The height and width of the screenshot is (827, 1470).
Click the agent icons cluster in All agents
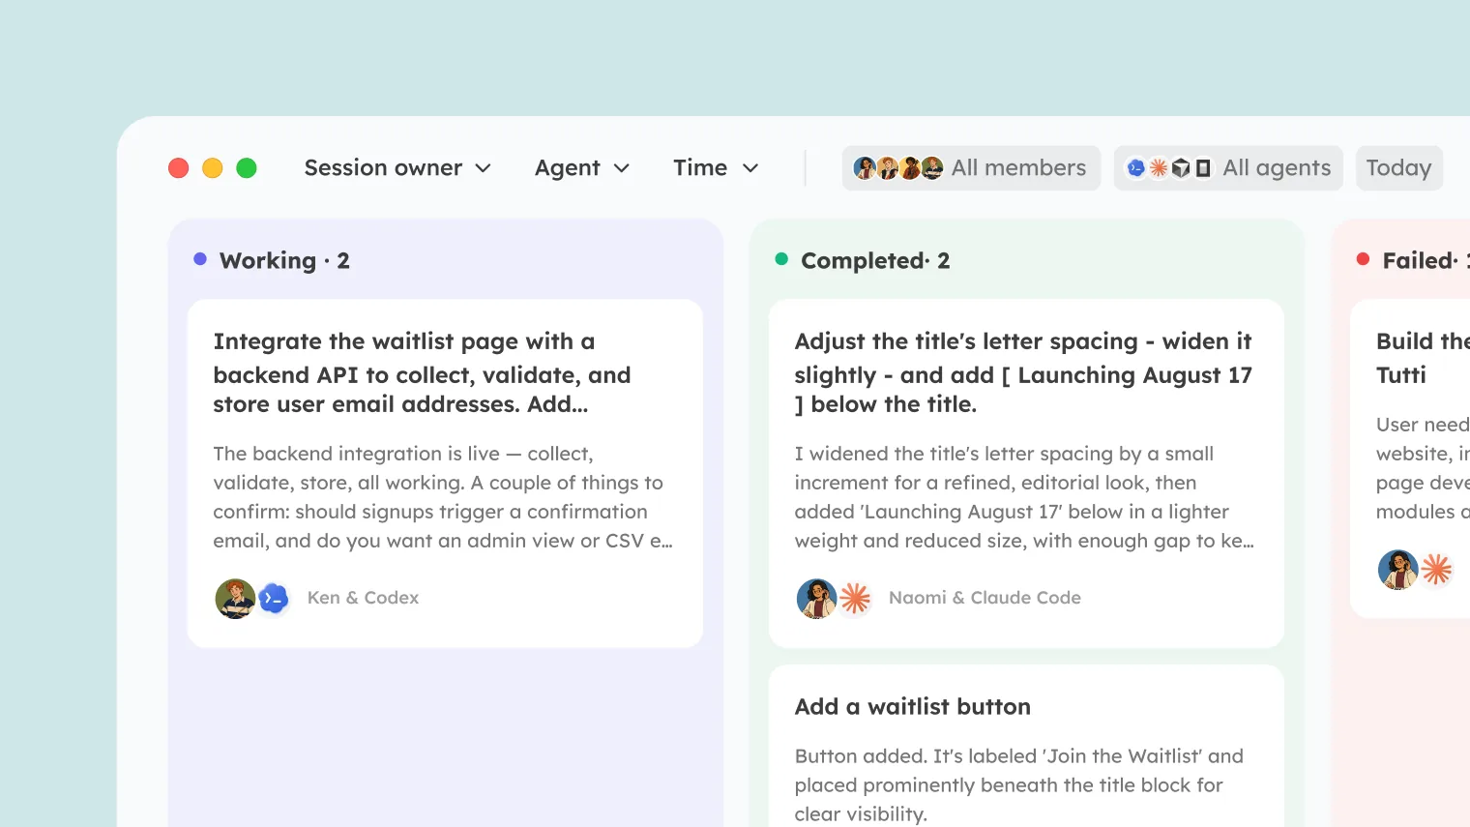coord(1169,168)
